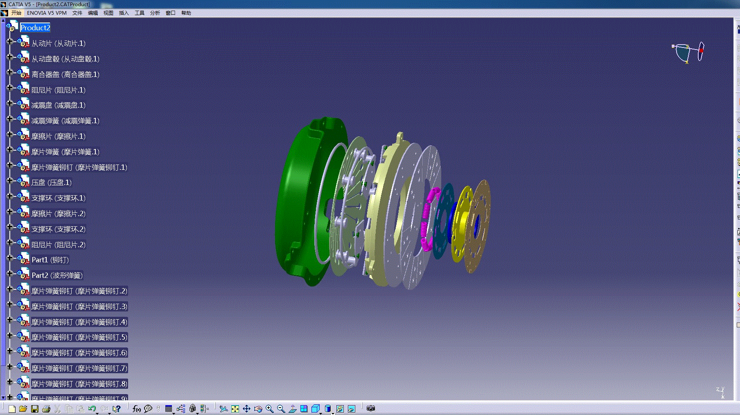
Task: Open the quick view cube dropdown arrow
Action: 320,413
